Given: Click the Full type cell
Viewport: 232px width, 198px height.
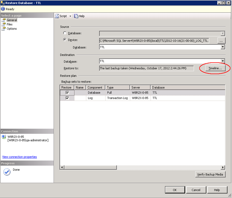Looking at the screenshot, I should (118, 93).
